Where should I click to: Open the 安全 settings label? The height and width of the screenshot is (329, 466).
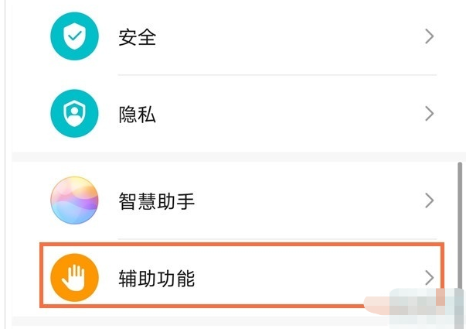pyautogui.click(x=138, y=37)
